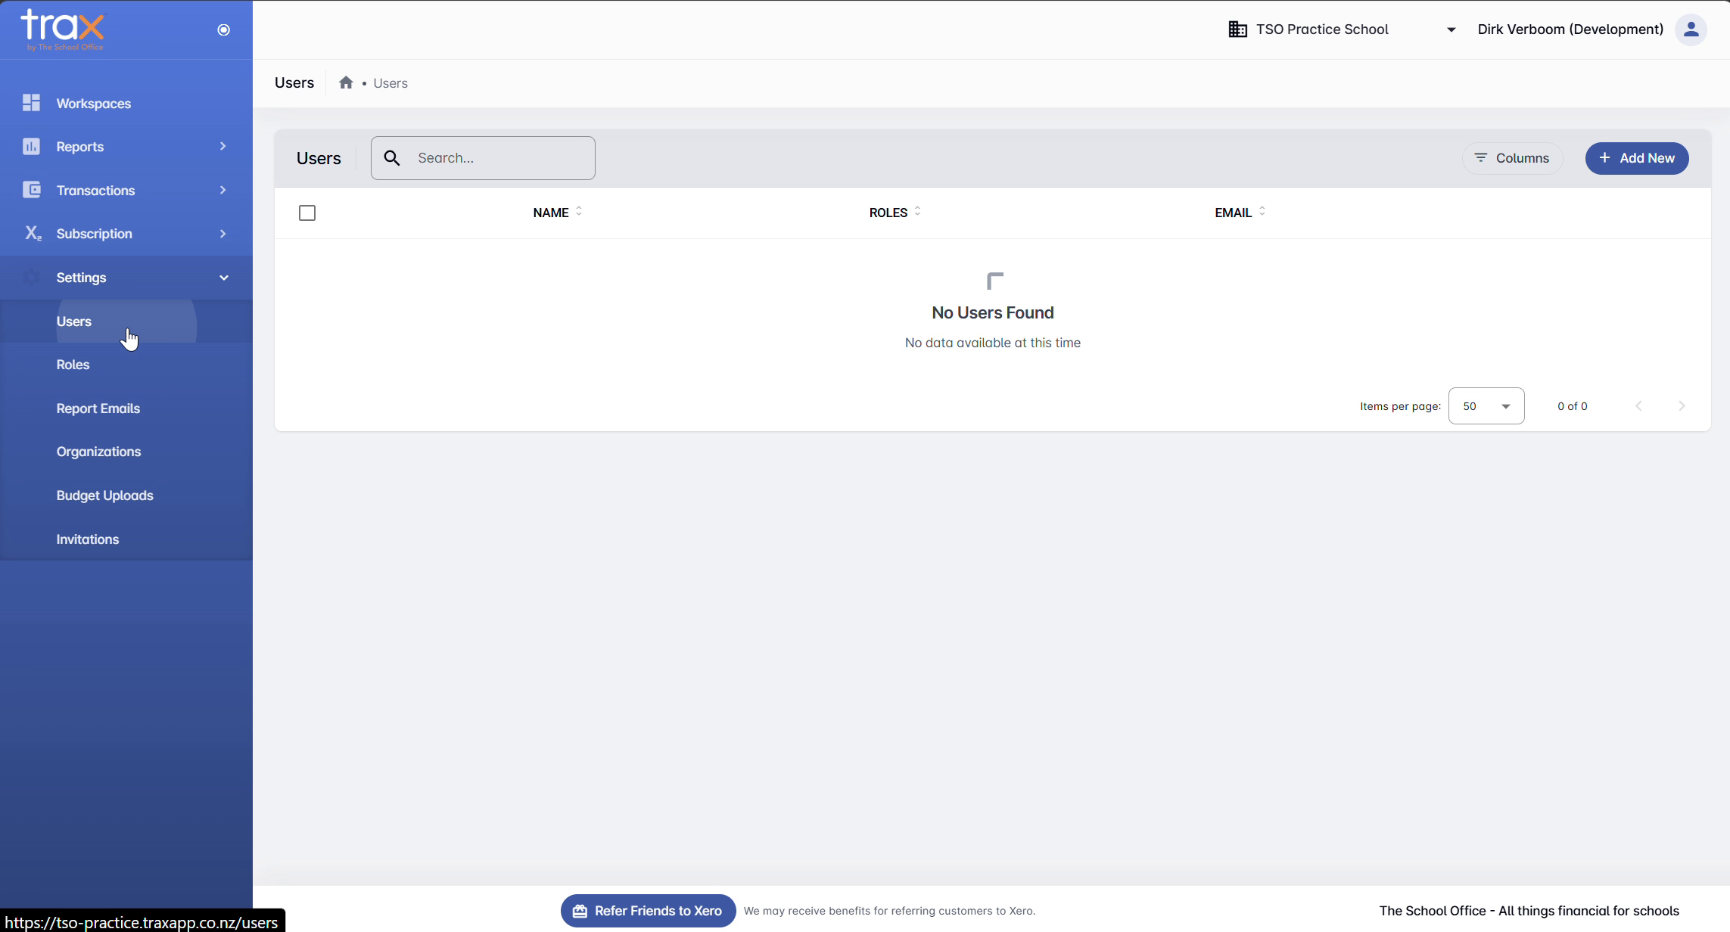Click gift icon in Refer Friends button
Image resolution: width=1730 pixels, height=932 pixels.
pyautogui.click(x=580, y=911)
